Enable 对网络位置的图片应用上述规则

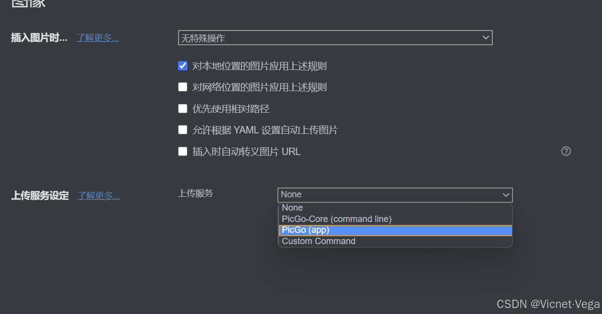click(x=182, y=87)
